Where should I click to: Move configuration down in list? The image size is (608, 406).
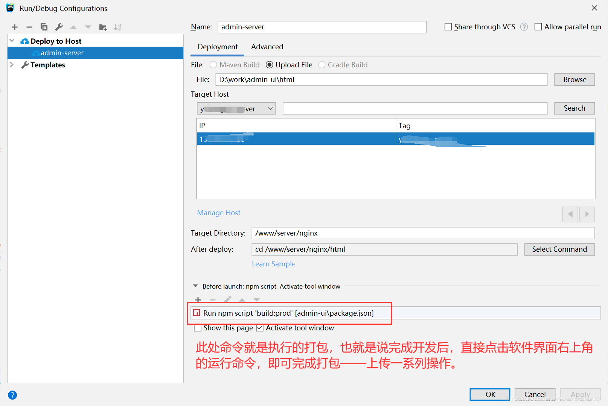[88, 27]
